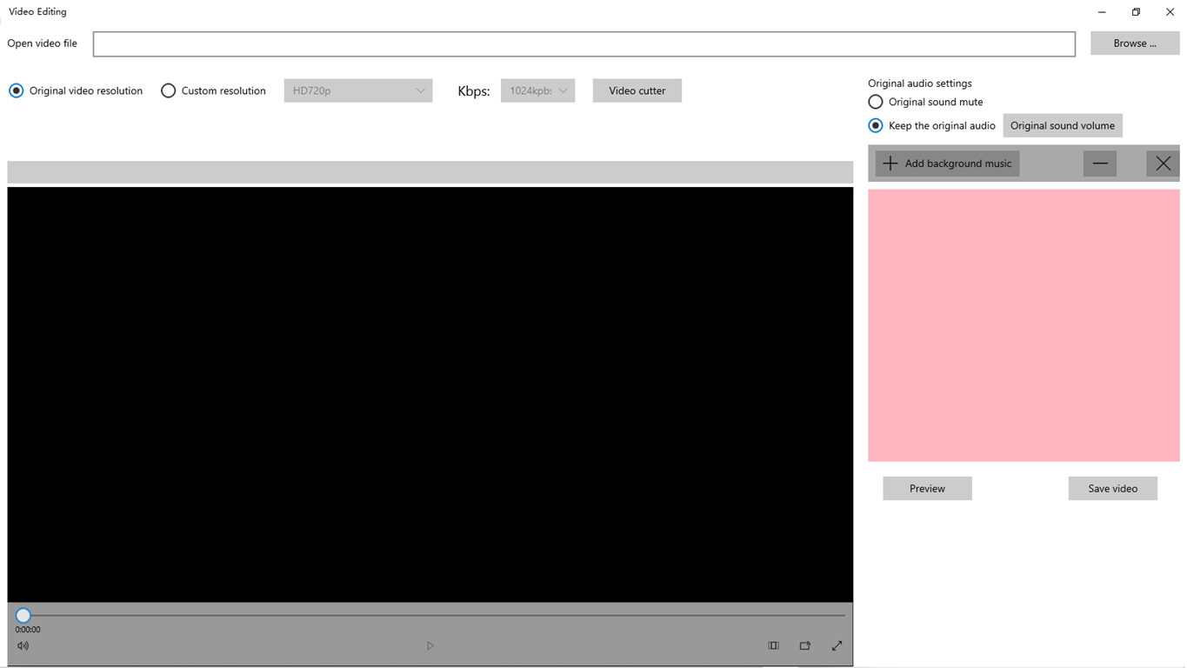
Task: Open the HD720p resolution dropdown
Action: 357,90
